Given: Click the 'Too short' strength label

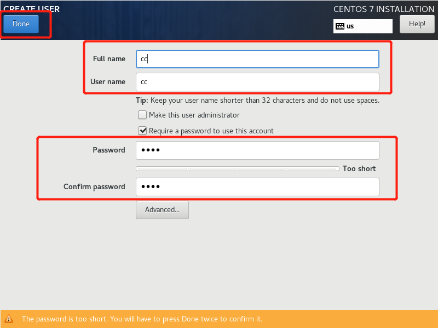Looking at the screenshot, I should click(359, 168).
